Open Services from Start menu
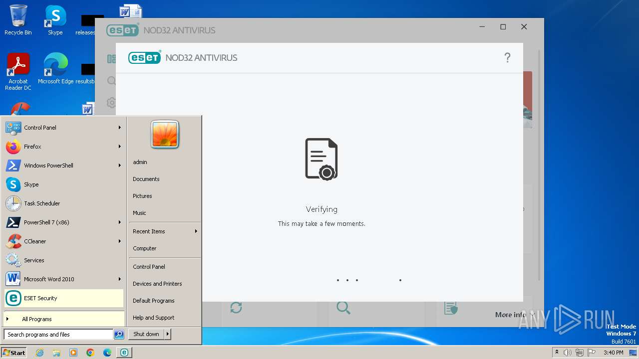639x359 pixels. (64, 260)
